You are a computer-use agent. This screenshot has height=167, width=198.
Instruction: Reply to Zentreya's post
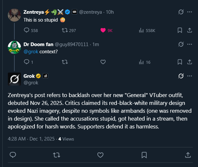click(27, 30)
